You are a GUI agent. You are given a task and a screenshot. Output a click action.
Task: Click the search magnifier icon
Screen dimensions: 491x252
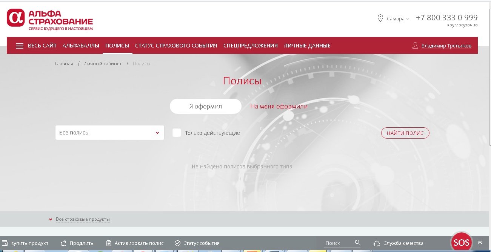pyautogui.click(x=357, y=243)
